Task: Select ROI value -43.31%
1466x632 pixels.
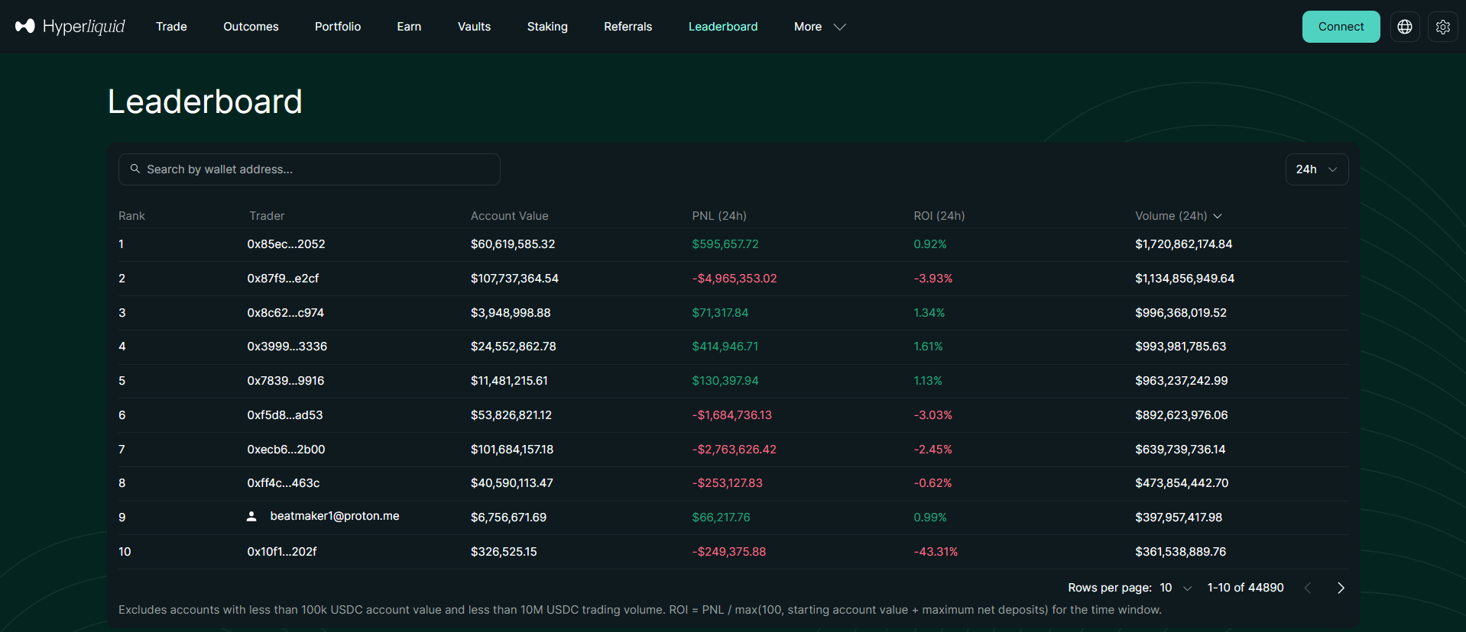Action: point(936,552)
